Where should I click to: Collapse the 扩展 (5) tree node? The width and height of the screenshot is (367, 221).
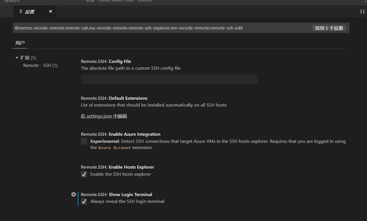16,58
